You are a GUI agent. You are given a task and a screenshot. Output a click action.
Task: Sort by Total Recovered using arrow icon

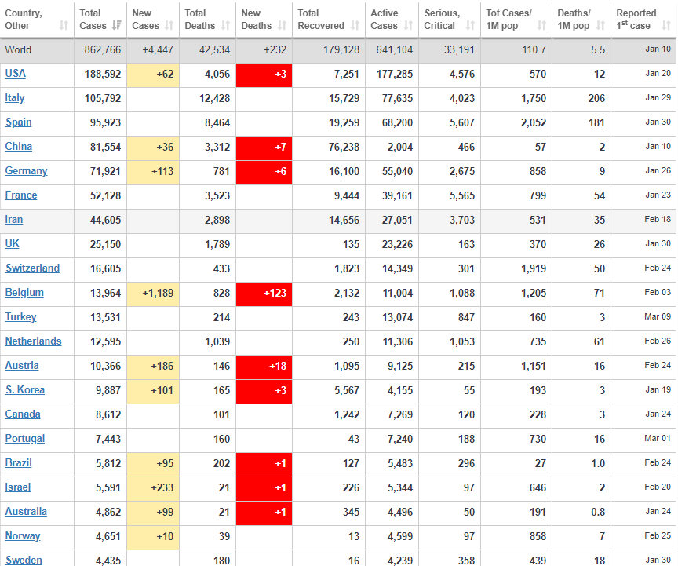pos(355,26)
